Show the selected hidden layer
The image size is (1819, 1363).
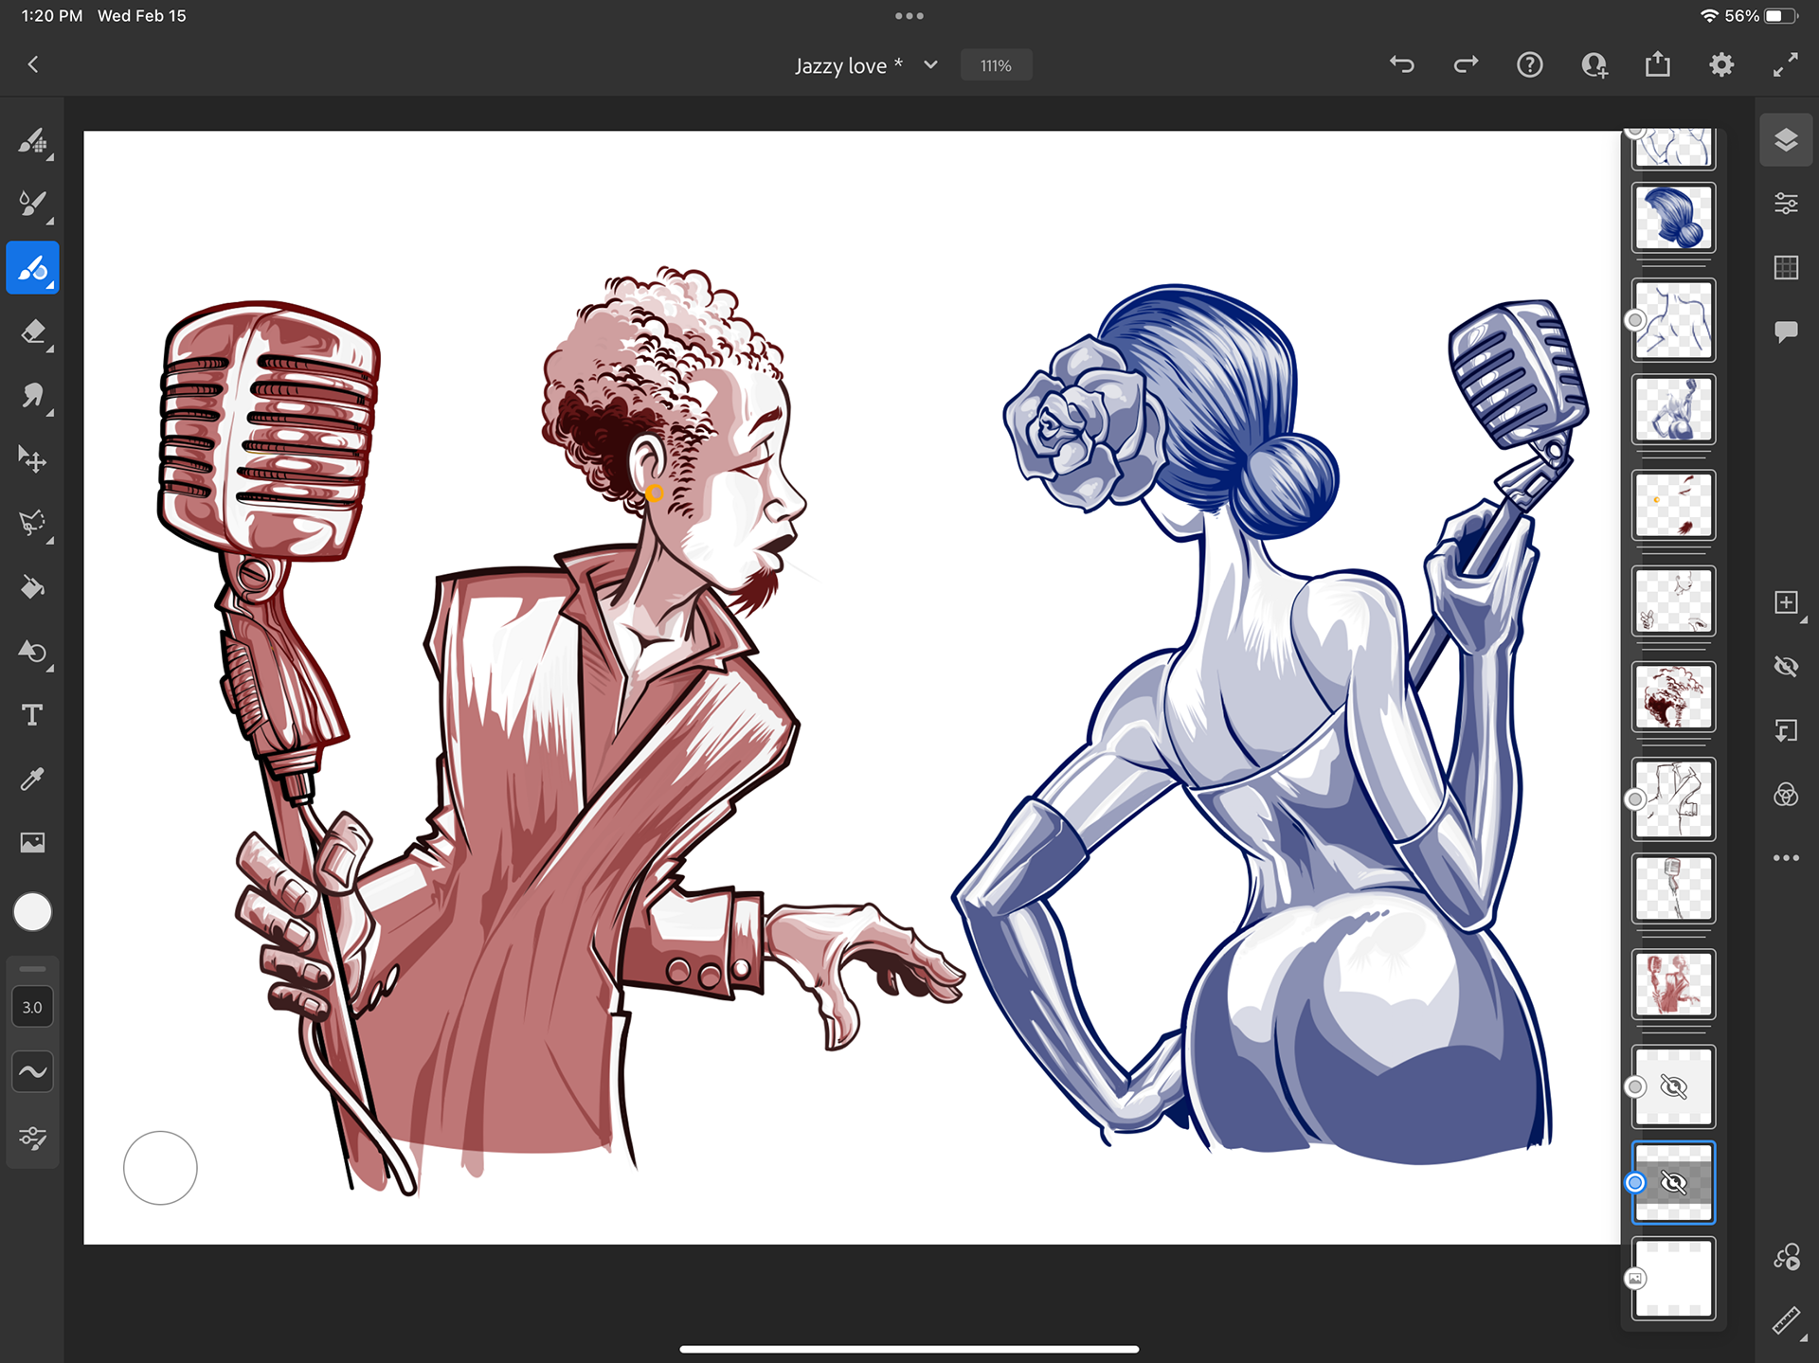(1673, 1183)
